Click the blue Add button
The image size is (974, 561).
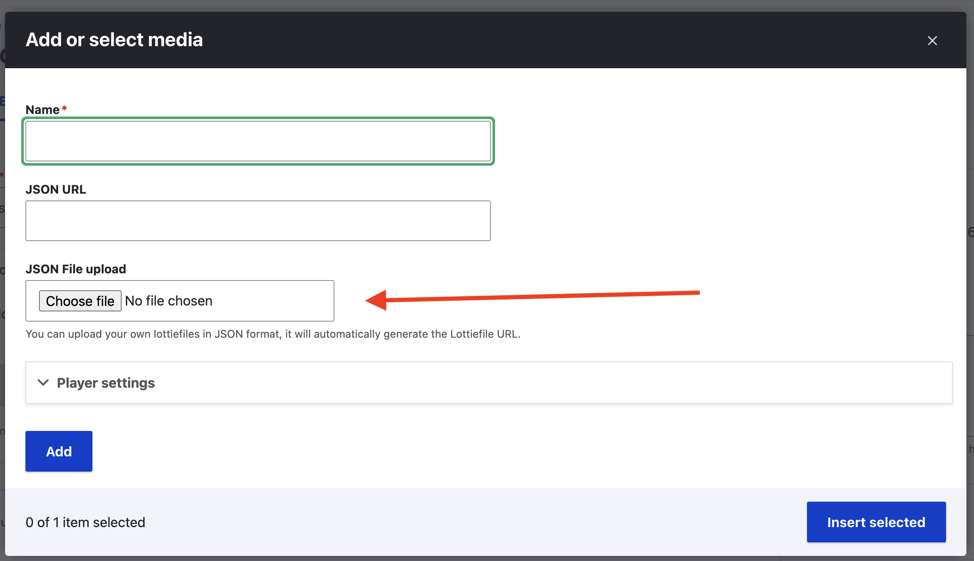coord(59,451)
